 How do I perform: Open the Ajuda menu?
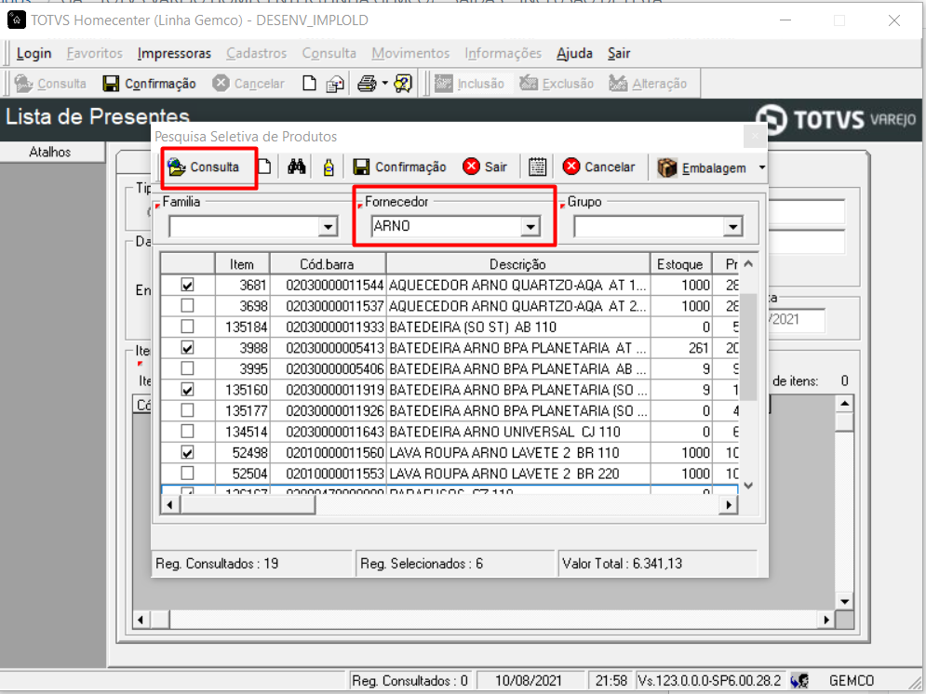pos(574,53)
